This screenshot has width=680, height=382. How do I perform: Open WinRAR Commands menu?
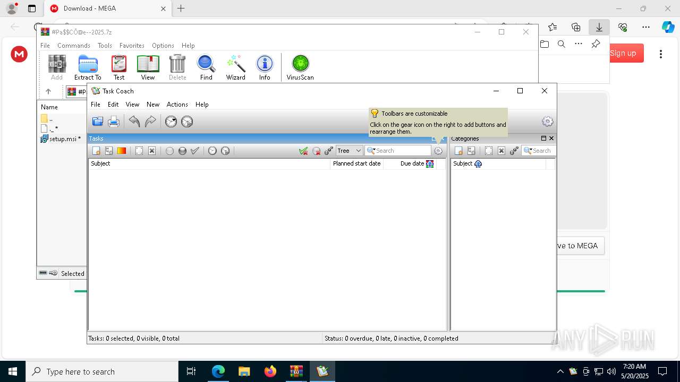click(74, 46)
